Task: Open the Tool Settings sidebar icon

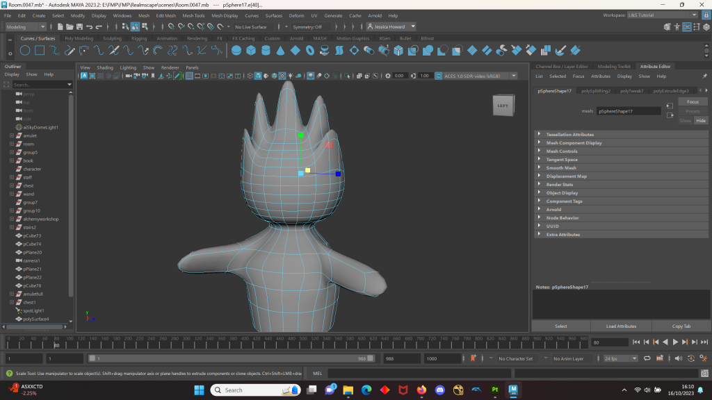Action: pos(697,27)
